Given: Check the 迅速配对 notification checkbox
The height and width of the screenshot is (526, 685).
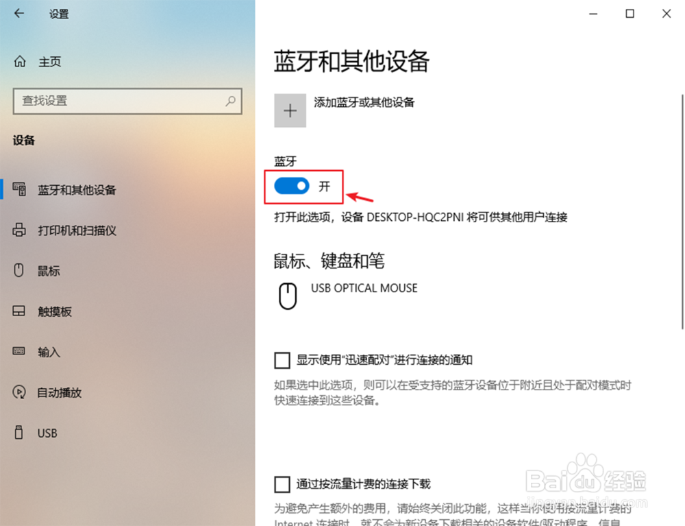Looking at the screenshot, I should click(x=282, y=360).
